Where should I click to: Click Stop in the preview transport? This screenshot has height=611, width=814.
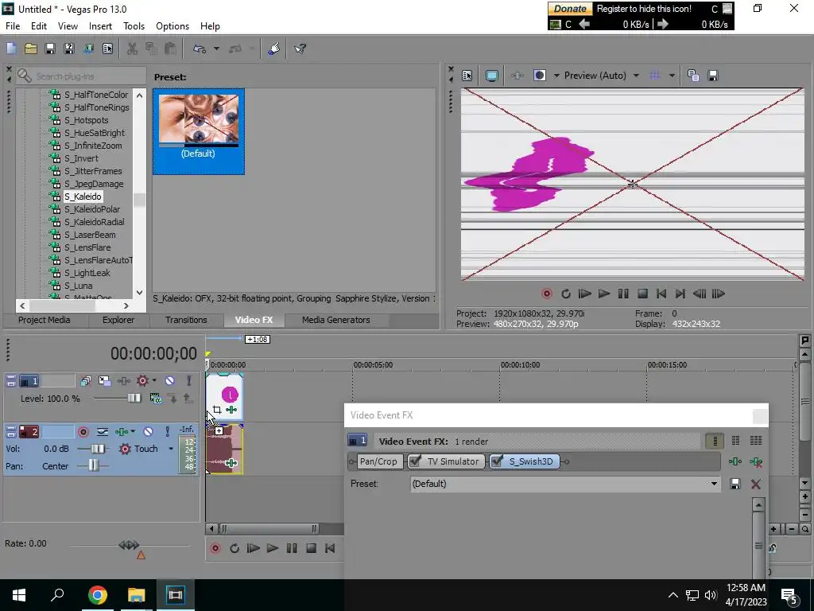(x=642, y=294)
